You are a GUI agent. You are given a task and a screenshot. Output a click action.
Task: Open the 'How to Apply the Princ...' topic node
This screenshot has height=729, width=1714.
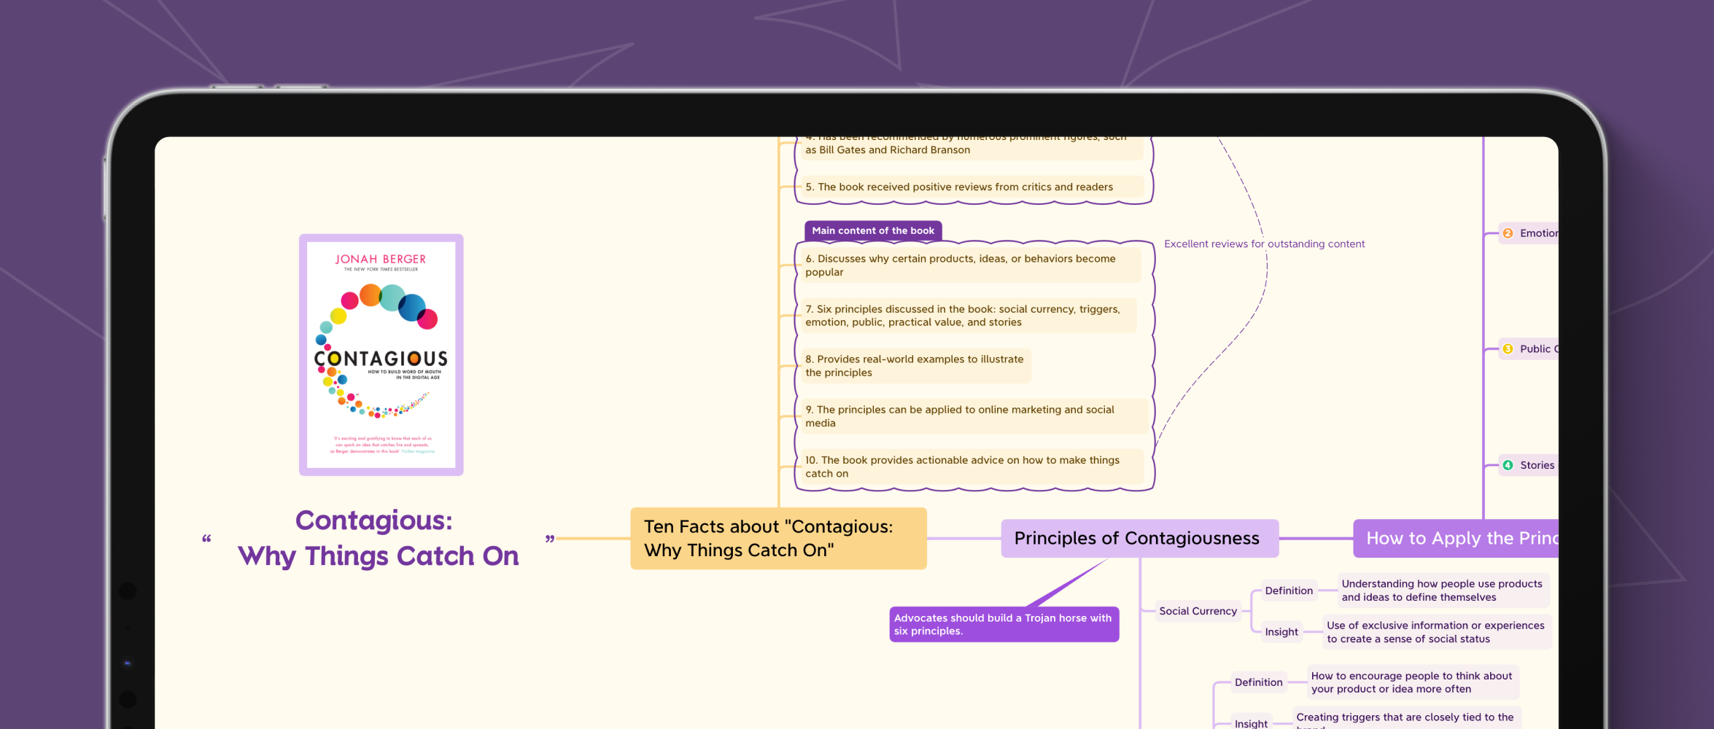pos(1456,538)
